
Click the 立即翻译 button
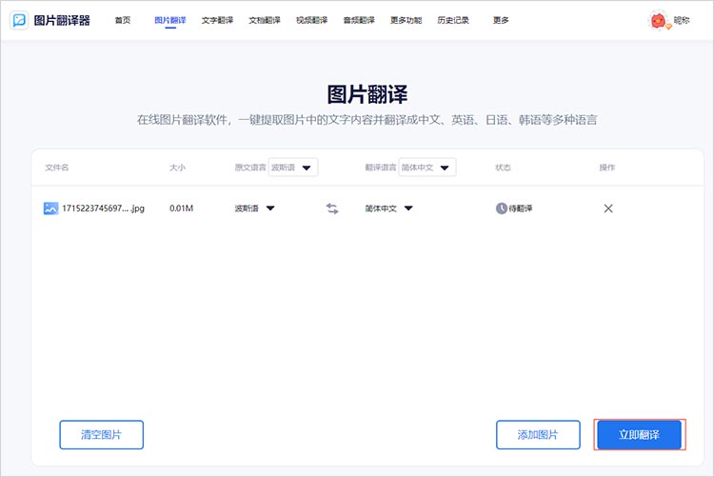(640, 434)
